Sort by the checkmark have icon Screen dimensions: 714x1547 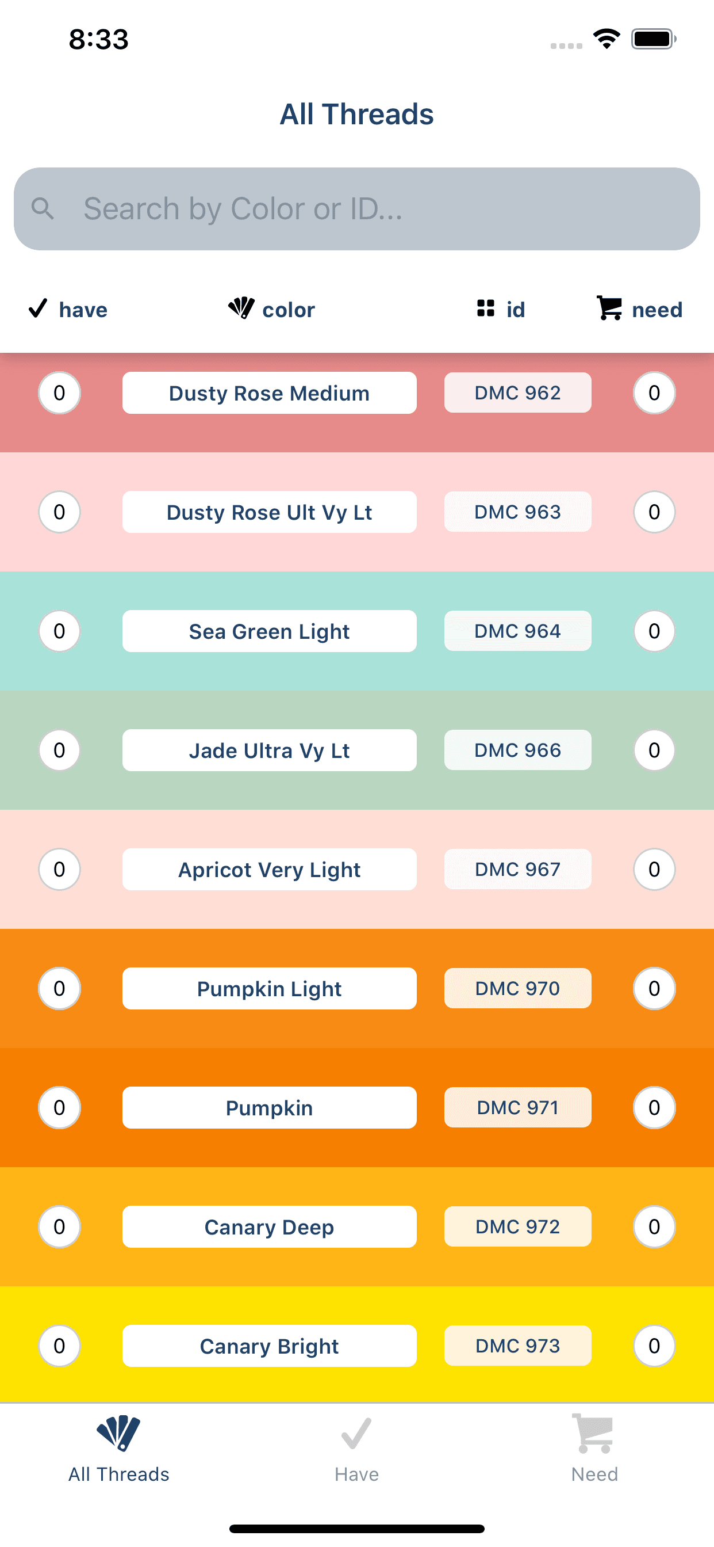point(38,308)
